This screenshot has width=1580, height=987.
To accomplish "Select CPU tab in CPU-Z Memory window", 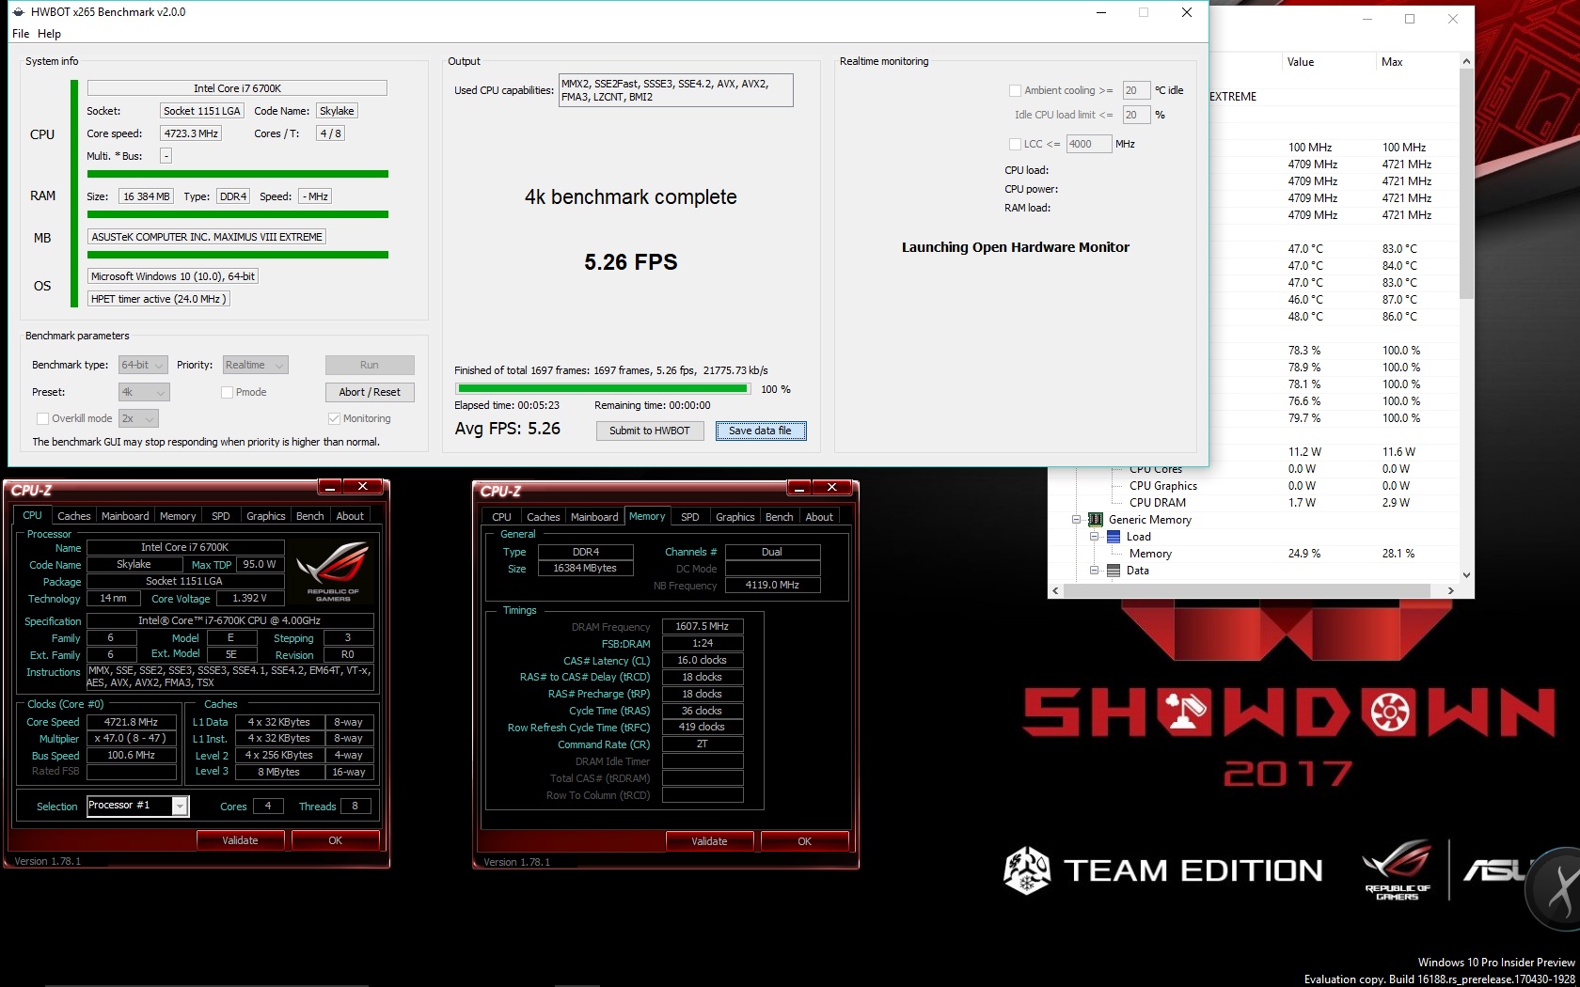I will 502,517.
